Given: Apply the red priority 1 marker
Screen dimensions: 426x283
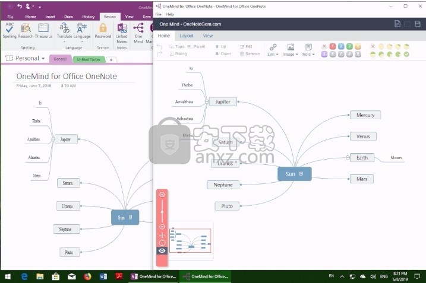Looking at the screenshot, I should [x=333, y=46].
